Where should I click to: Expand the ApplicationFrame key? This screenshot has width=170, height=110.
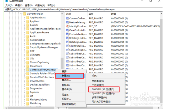click(24, 32)
